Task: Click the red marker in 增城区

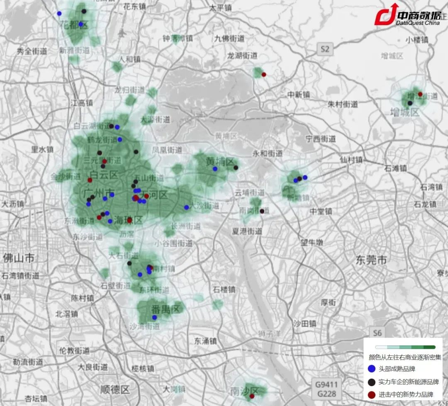Action: (x=420, y=94)
